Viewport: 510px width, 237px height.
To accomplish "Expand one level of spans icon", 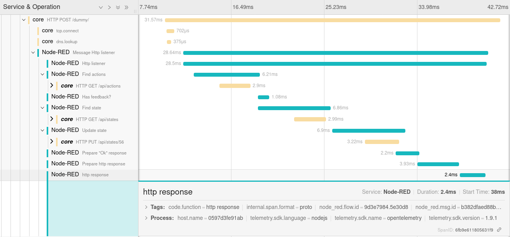I will [101, 7].
